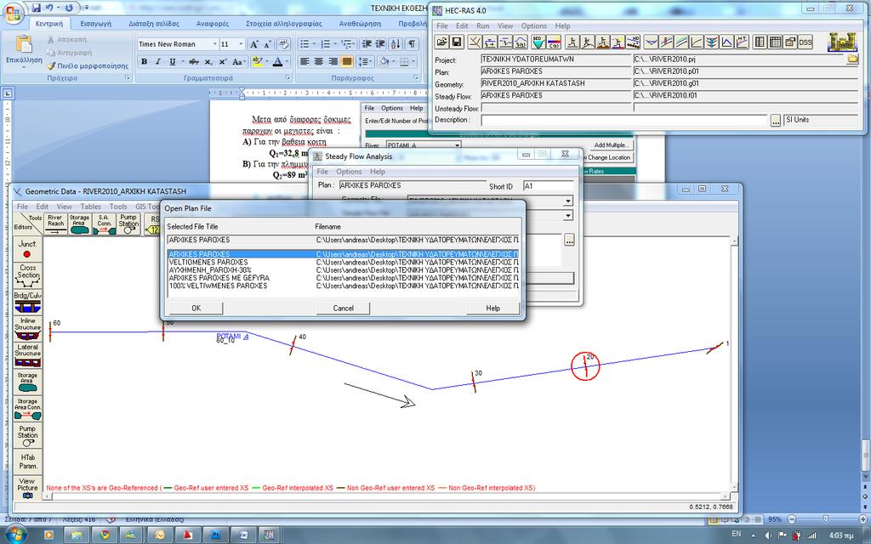Select text highlight color in Word

coord(257,61)
